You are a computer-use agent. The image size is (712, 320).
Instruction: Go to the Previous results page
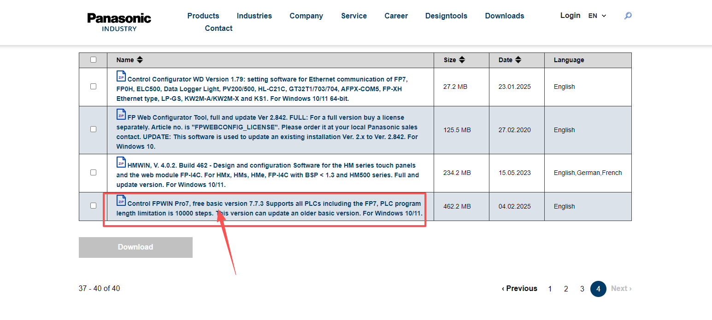point(519,289)
